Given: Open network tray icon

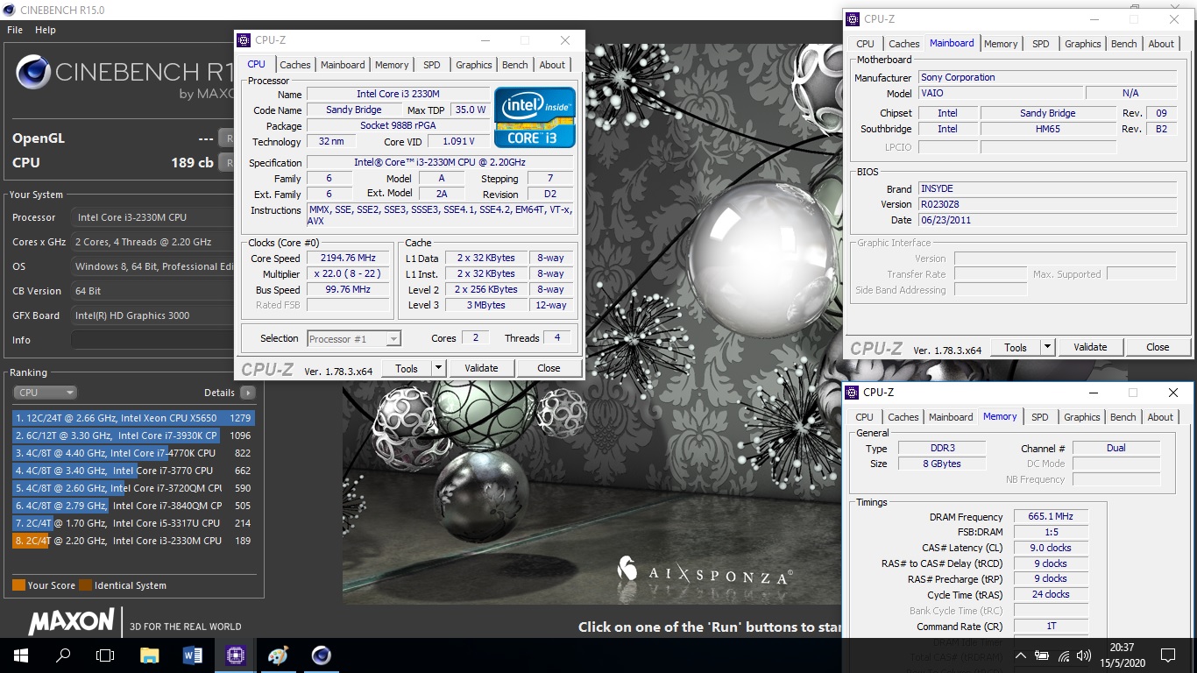Looking at the screenshot, I should point(1064,655).
